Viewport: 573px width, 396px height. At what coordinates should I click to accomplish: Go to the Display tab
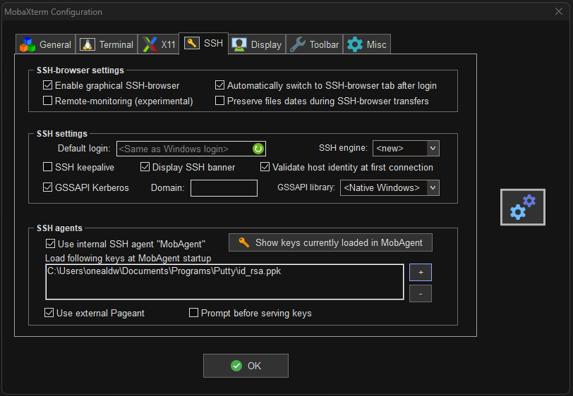pyautogui.click(x=258, y=44)
